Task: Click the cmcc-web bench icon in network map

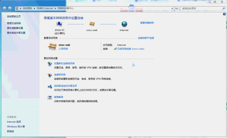Action: click(92, 24)
